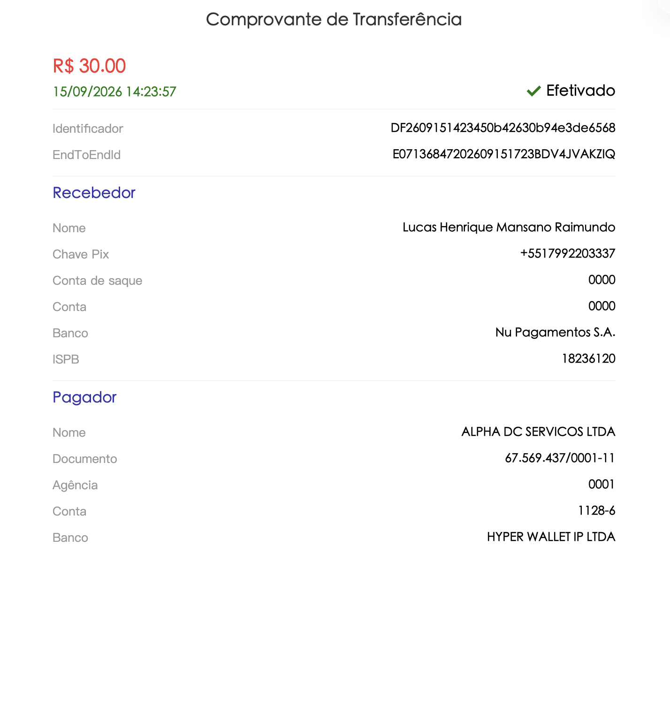Click the Efetivado status text
The width and height of the screenshot is (670, 713).
(x=581, y=91)
